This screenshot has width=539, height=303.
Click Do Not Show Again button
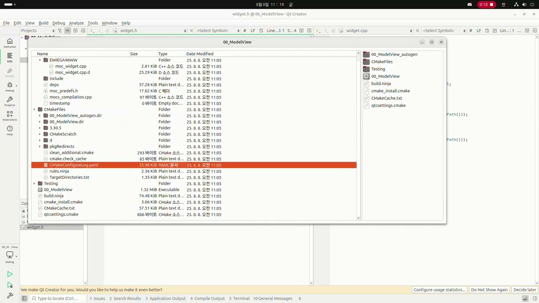coord(489,290)
